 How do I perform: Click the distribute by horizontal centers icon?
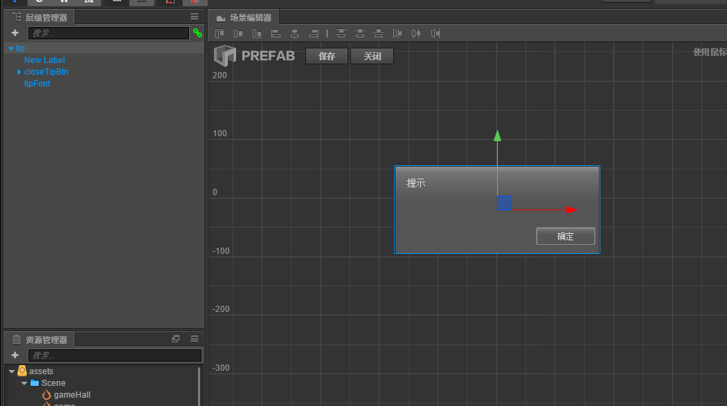[416, 33]
